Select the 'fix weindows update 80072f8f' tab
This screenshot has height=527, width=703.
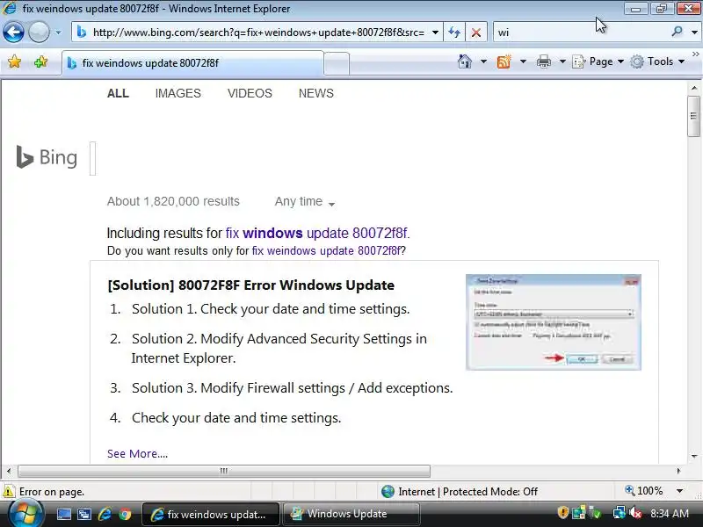click(x=192, y=63)
